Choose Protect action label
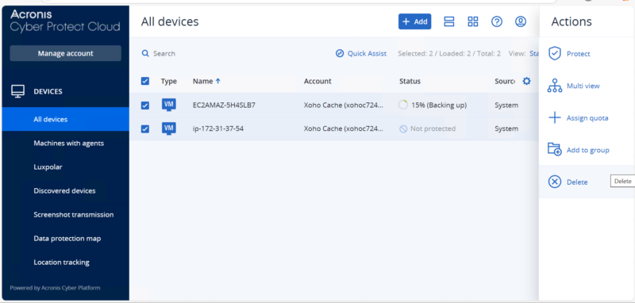The image size is (635, 303). [x=579, y=54]
